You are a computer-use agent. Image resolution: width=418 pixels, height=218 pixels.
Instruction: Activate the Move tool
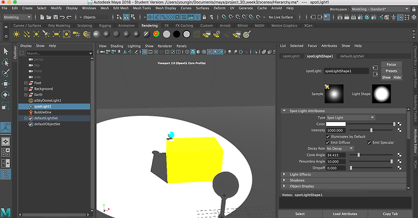[6, 84]
